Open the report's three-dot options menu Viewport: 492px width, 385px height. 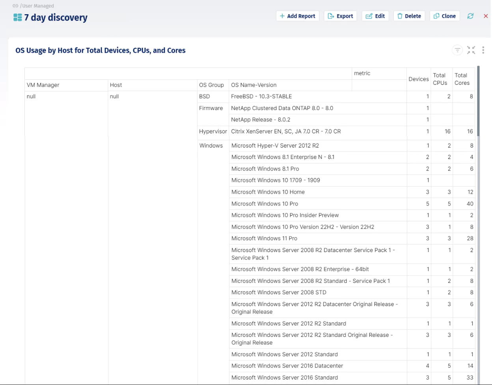pos(483,50)
